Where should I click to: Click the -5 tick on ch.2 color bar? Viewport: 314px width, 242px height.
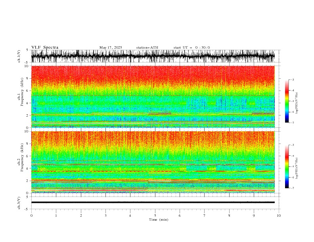(x=293, y=166)
